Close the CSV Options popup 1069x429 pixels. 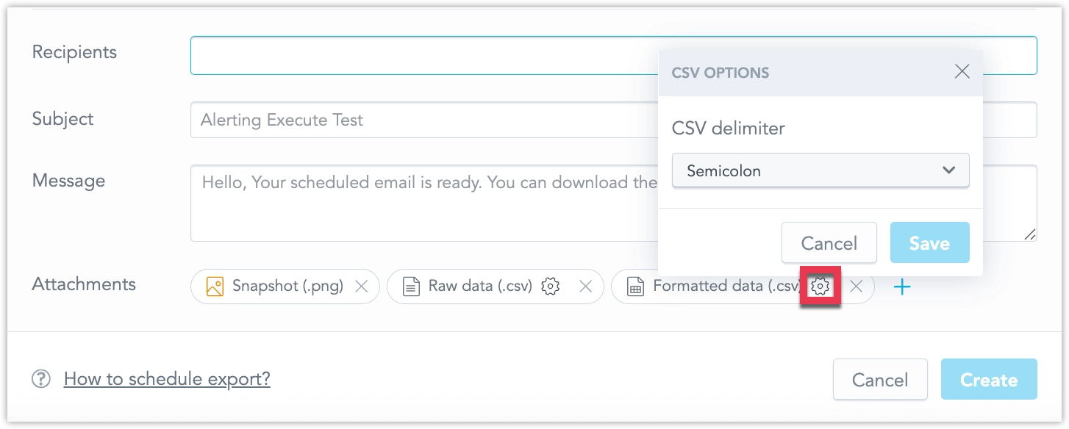pyautogui.click(x=962, y=71)
